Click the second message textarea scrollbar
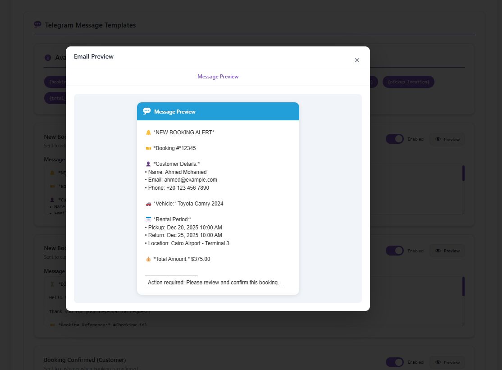The width and height of the screenshot is (502, 370). pos(463,287)
